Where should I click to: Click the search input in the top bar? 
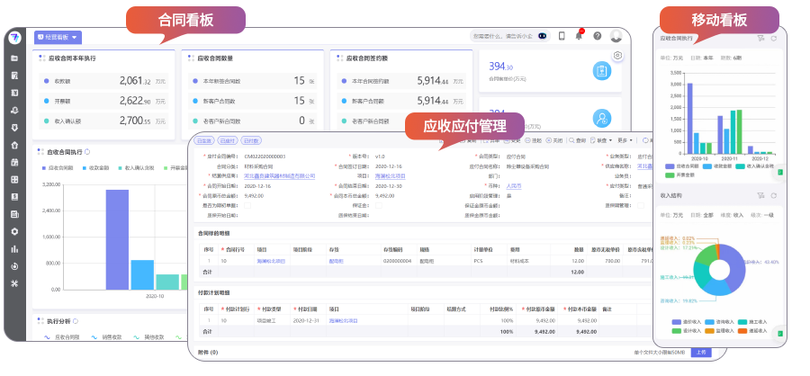(499, 37)
